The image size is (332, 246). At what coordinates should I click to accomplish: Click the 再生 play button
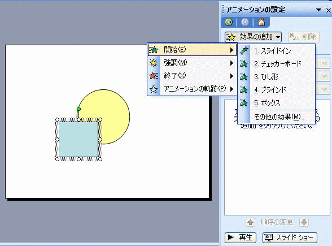[241, 238]
